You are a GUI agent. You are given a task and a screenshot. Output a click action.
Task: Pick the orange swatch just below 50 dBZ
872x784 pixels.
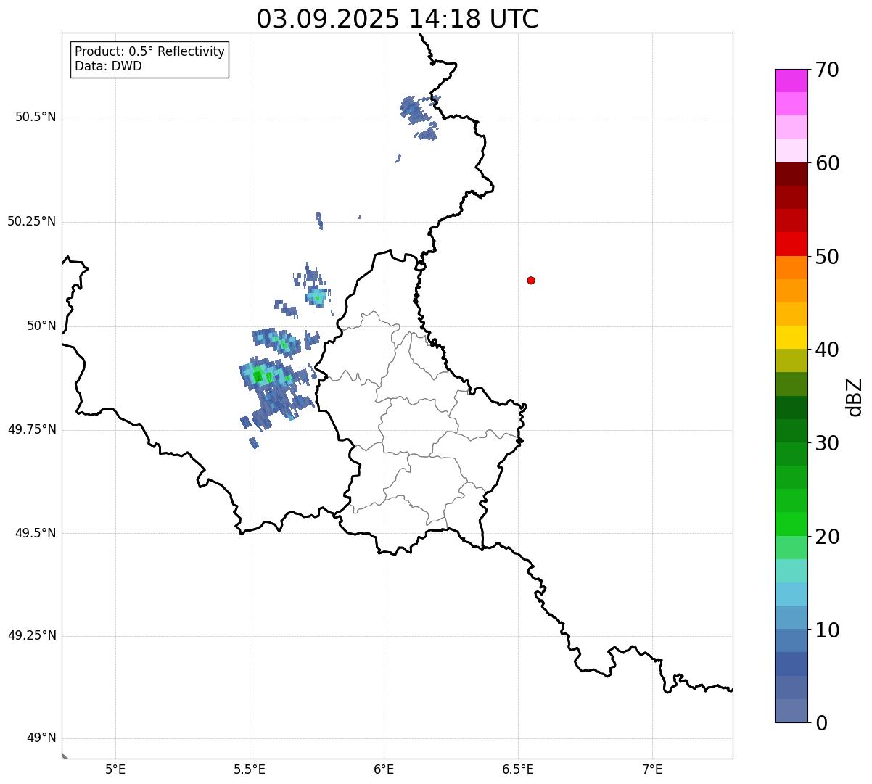791,268
